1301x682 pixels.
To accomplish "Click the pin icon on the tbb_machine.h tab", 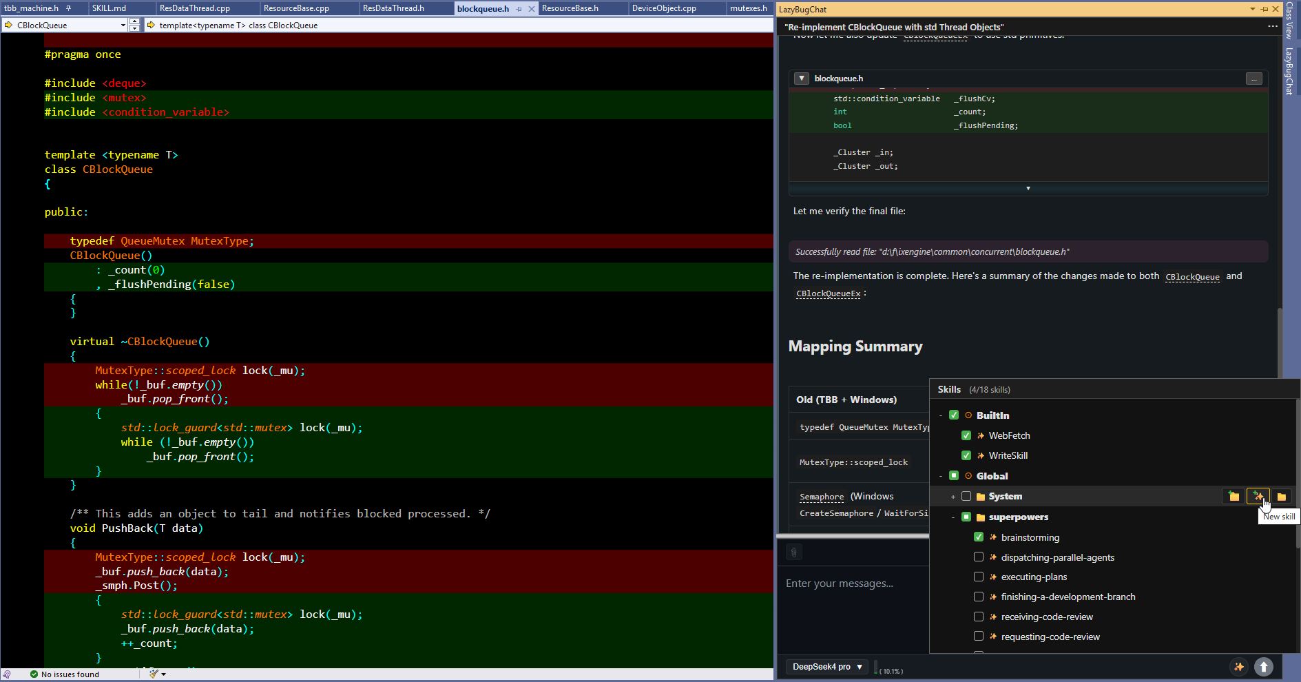I will pyautogui.click(x=68, y=8).
